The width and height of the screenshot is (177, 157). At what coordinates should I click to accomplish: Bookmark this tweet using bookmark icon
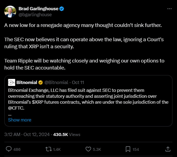point(128,149)
